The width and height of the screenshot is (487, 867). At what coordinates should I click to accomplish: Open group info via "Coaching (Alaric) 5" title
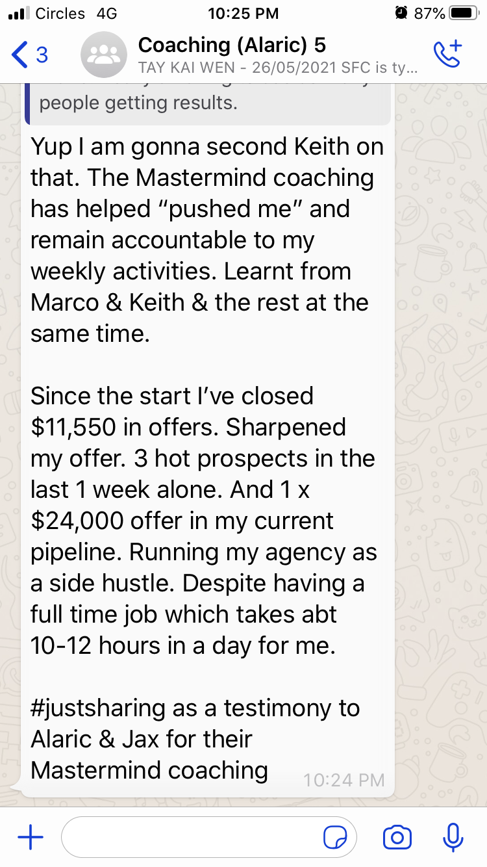[232, 45]
